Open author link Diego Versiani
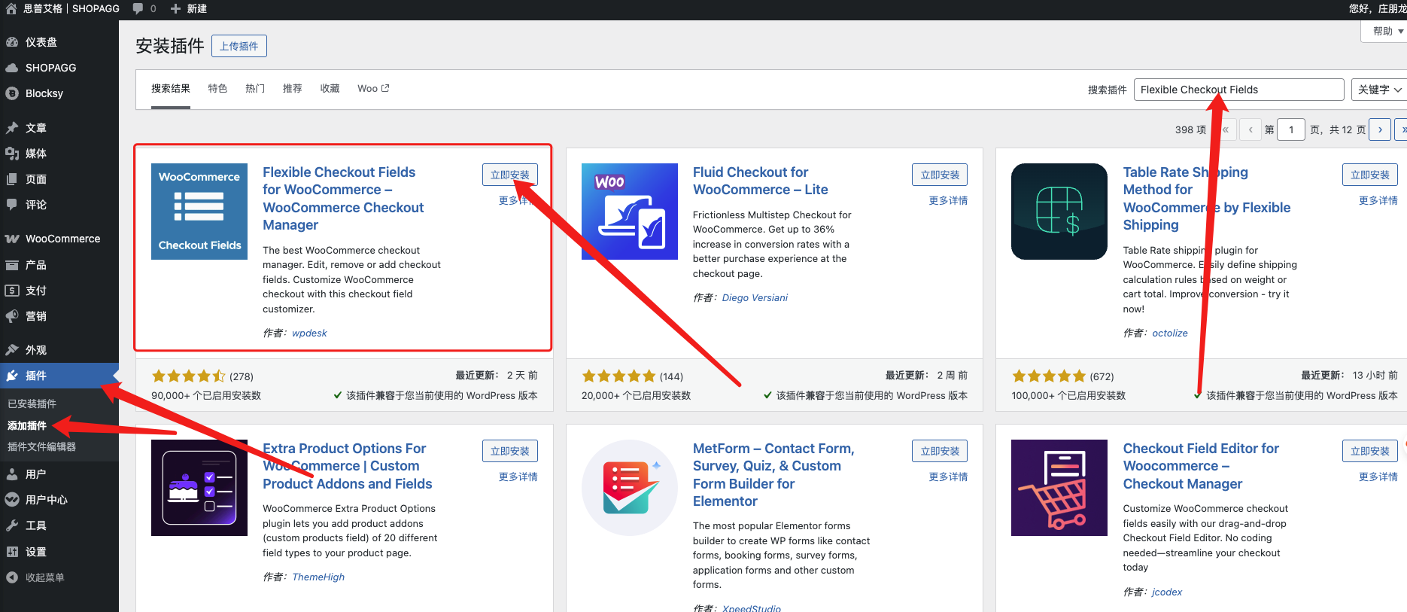 (x=755, y=297)
